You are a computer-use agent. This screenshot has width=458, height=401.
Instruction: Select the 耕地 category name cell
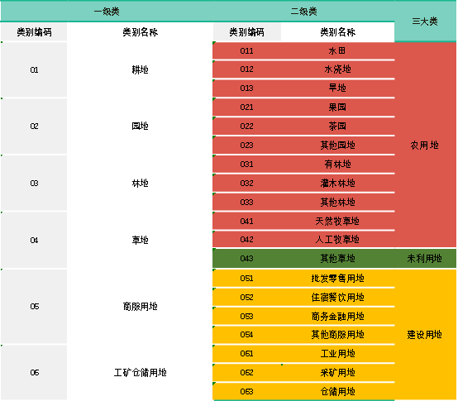(x=140, y=69)
